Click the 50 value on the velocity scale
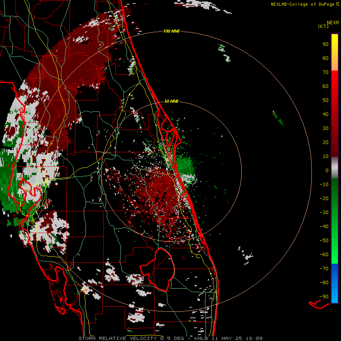 coord(325,100)
